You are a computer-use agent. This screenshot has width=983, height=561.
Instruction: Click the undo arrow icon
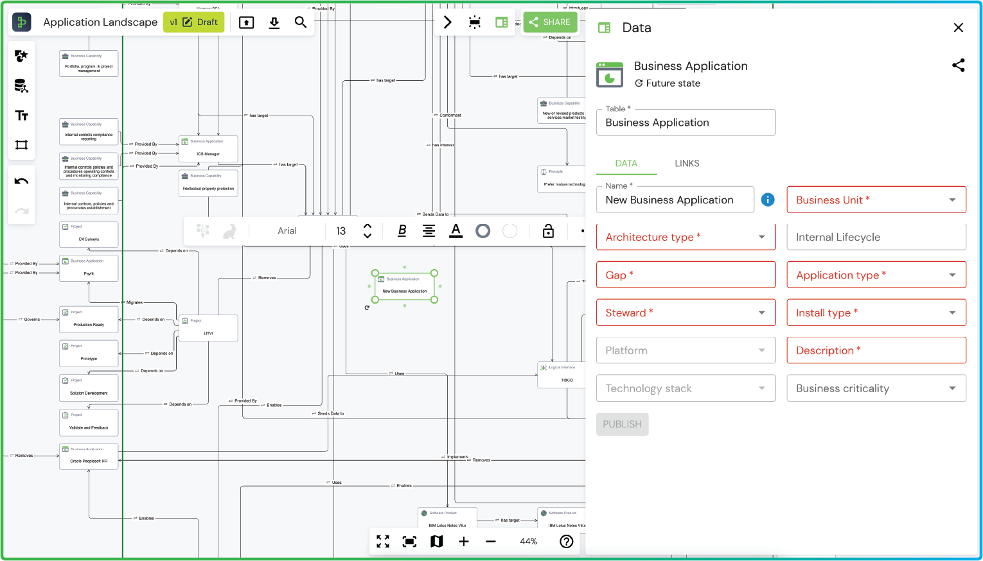pyautogui.click(x=21, y=182)
